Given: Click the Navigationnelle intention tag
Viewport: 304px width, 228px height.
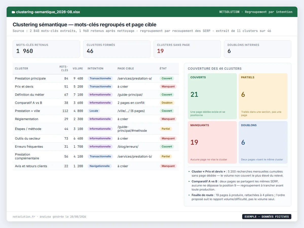Looking at the screenshot, I should coord(100,166).
